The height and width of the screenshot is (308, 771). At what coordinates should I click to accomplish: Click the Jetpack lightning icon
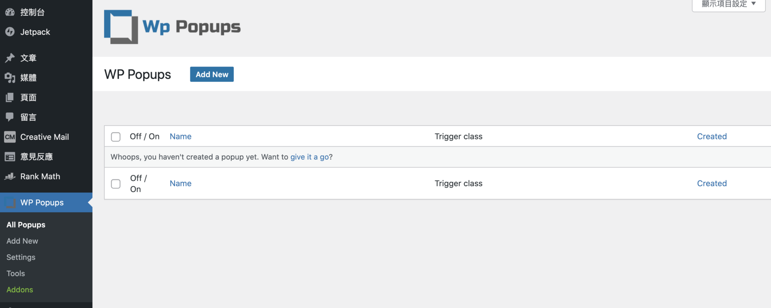[x=10, y=32]
